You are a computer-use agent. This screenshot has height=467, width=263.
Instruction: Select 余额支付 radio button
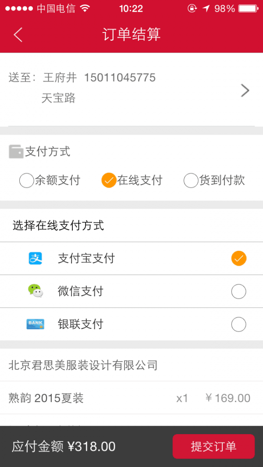point(27,180)
